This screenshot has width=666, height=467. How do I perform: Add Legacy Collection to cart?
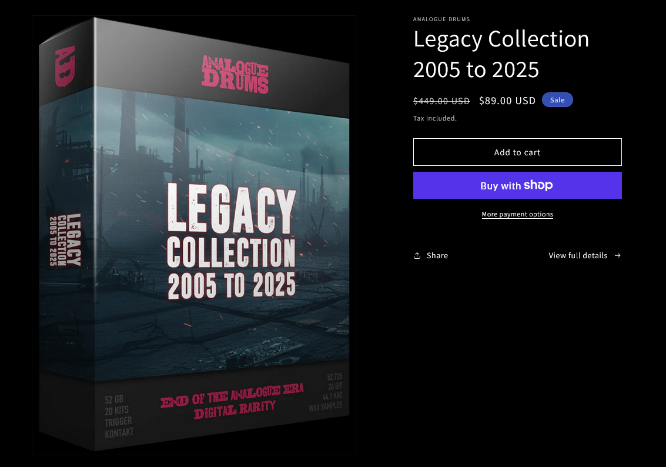(517, 152)
